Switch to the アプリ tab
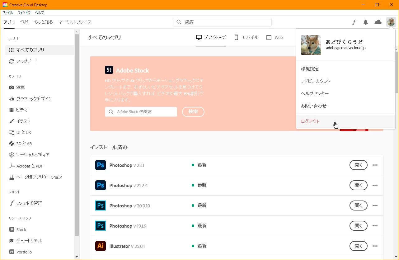 click(9, 22)
